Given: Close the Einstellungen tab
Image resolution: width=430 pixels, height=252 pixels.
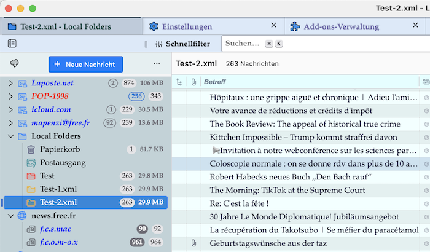Looking at the screenshot, I should (273, 26).
